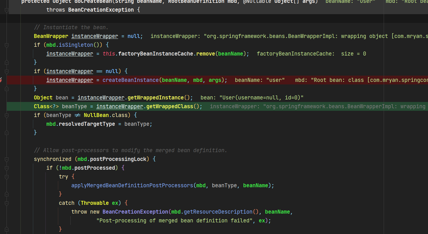
Task: Click the 'Class<?>' type on highlighted line
Action: (46, 107)
